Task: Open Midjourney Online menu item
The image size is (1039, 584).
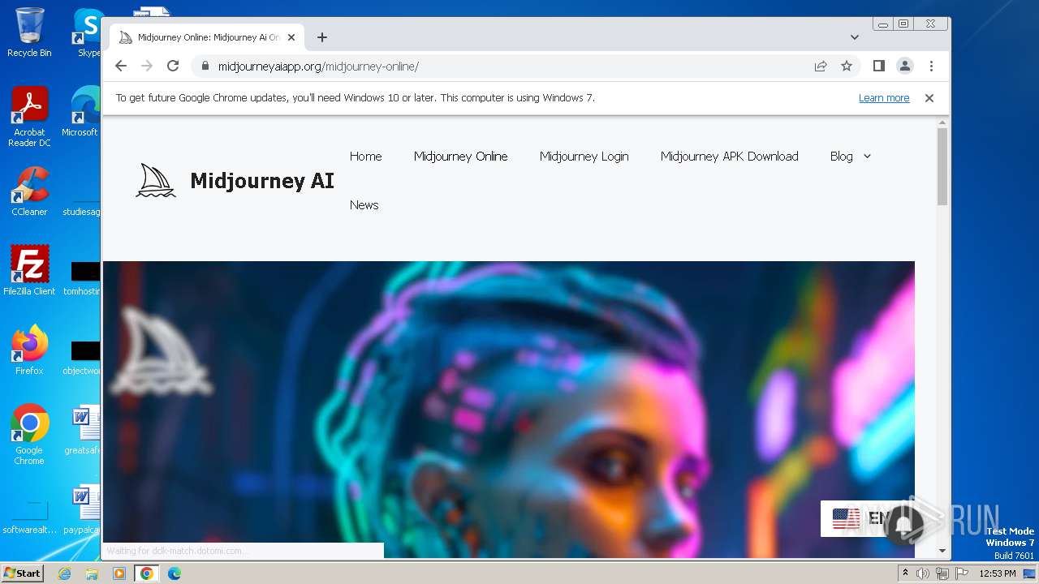Action: [461, 157]
